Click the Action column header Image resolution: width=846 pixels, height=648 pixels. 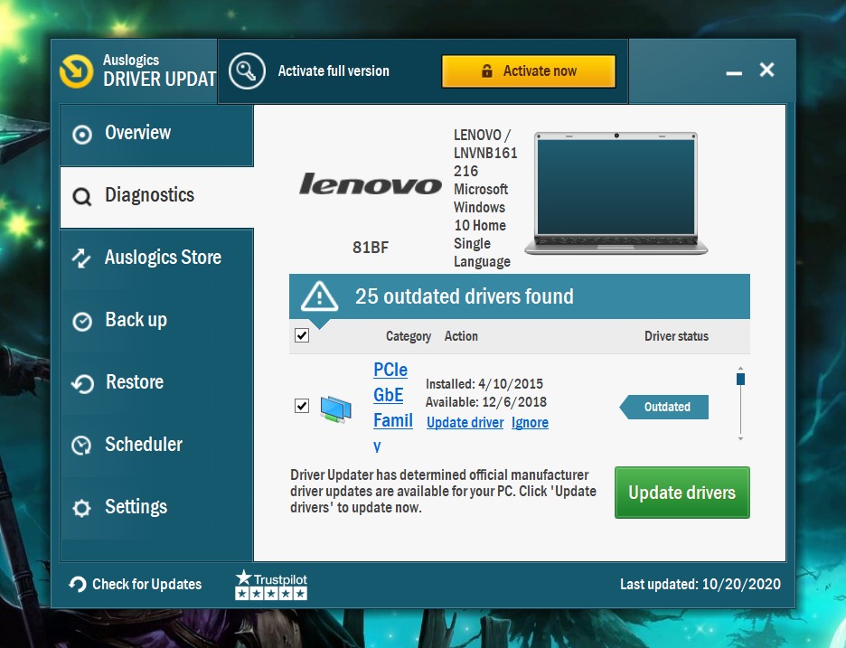tap(461, 336)
